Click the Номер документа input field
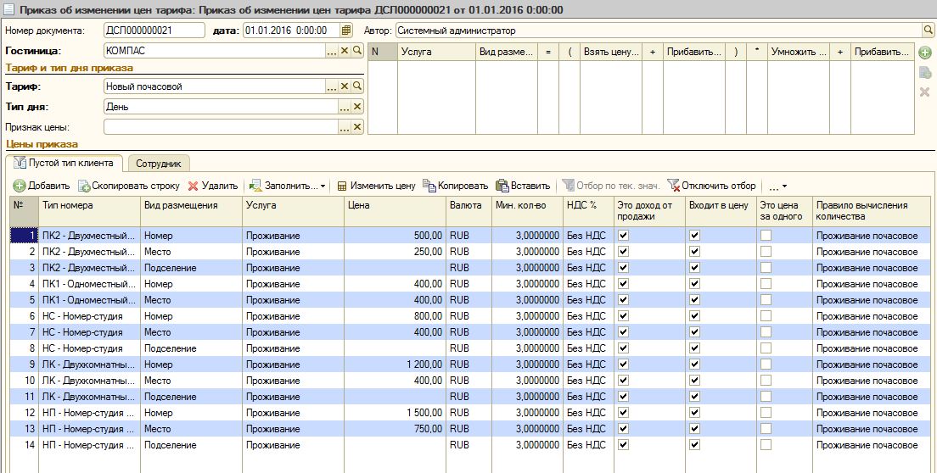 point(154,31)
